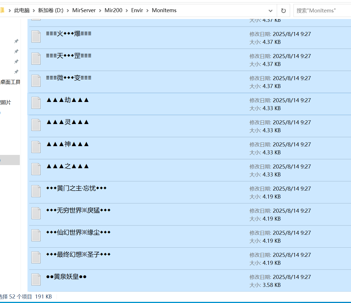Click the 52 个项目 status bar text
The image size is (351, 303).
pyautogui.click(x=21, y=296)
